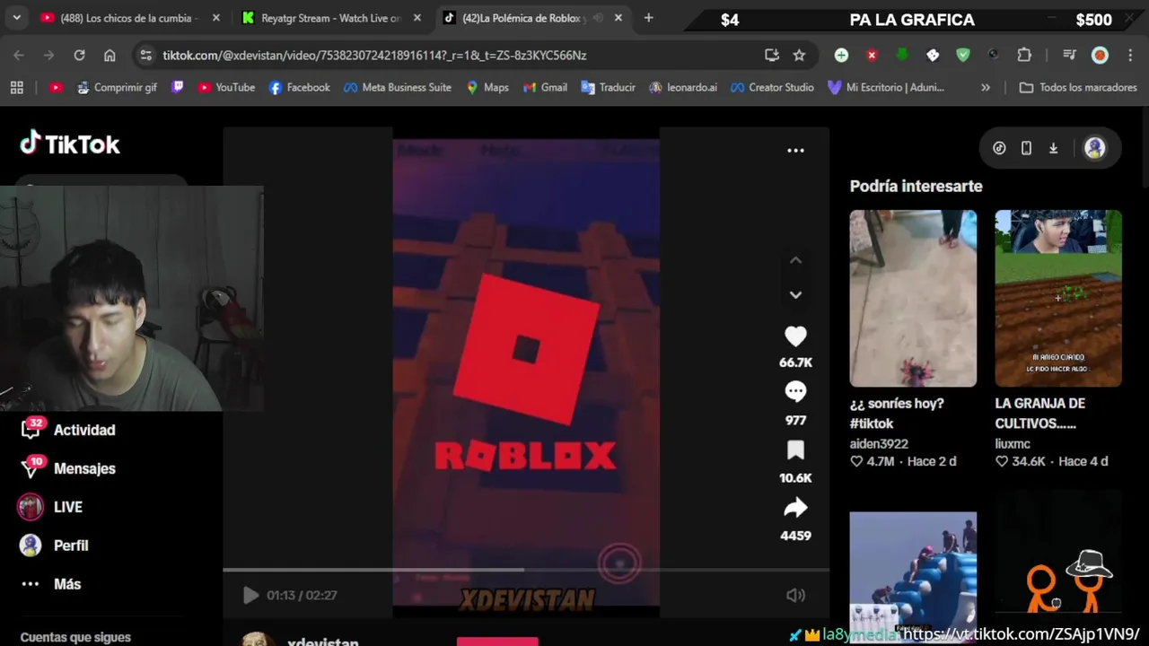Click the red X extension icon
Image resolution: width=1149 pixels, height=646 pixels.
pyautogui.click(x=872, y=55)
